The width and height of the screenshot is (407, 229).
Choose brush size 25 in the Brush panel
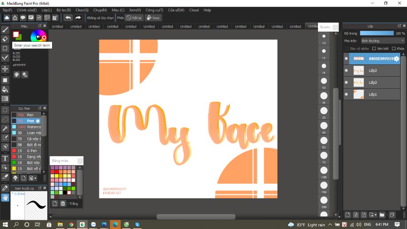pyautogui.click(x=324, y=97)
